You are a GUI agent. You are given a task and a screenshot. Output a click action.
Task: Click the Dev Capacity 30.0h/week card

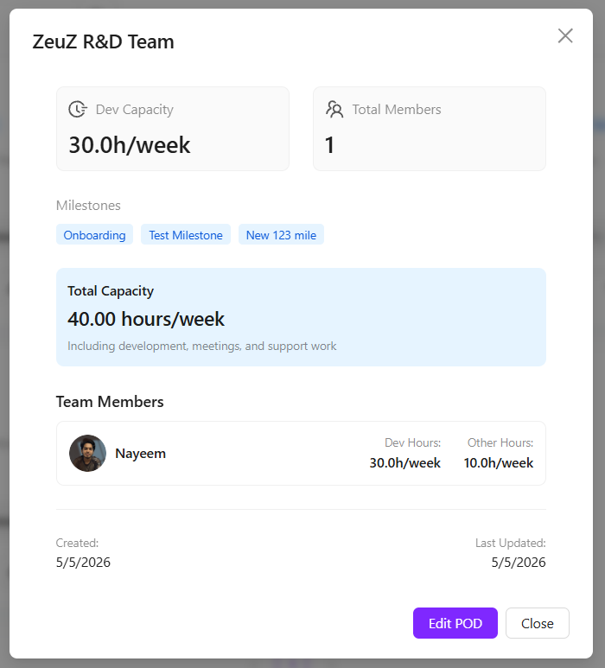coord(173,129)
